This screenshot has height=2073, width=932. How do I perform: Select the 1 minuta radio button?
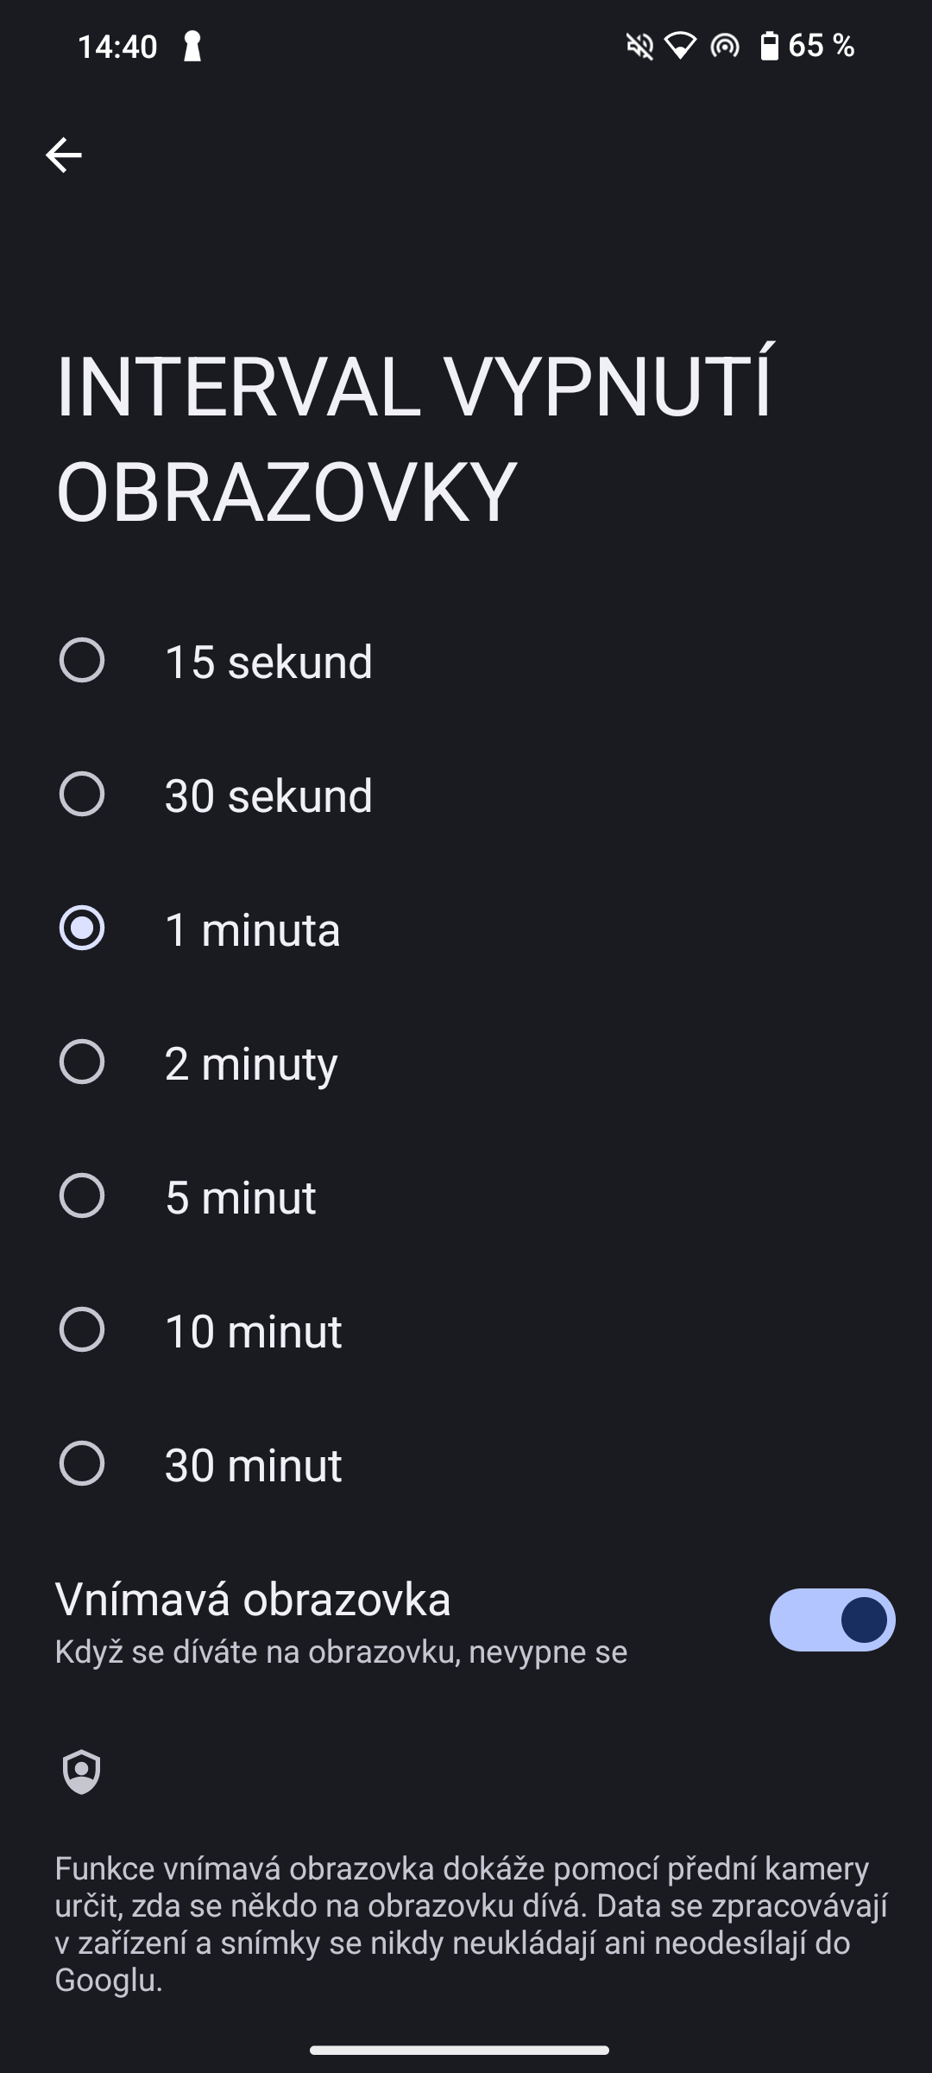pos(82,929)
